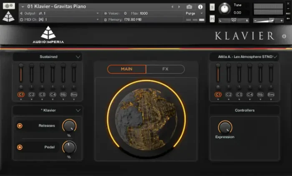Click the Klavier info icon beside title

(x=284, y=36)
